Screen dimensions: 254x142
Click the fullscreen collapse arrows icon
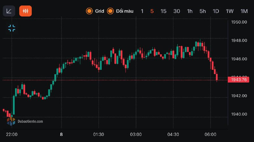[12, 28]
